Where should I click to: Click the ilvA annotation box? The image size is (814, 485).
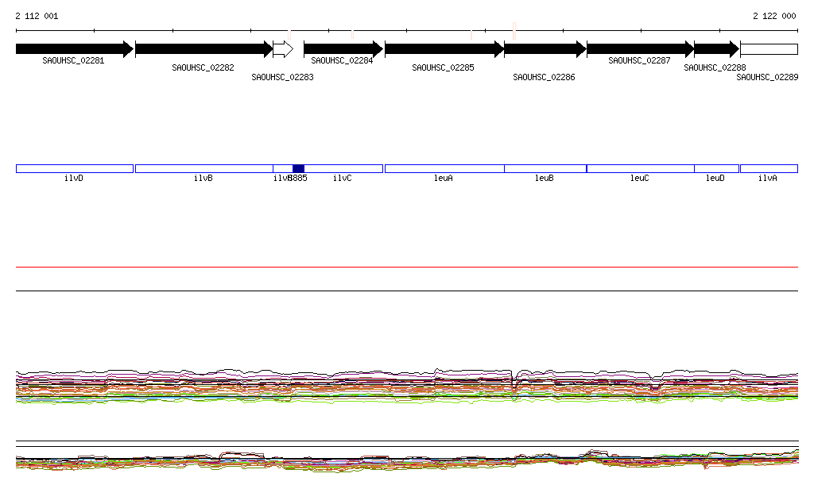point(769,168)
